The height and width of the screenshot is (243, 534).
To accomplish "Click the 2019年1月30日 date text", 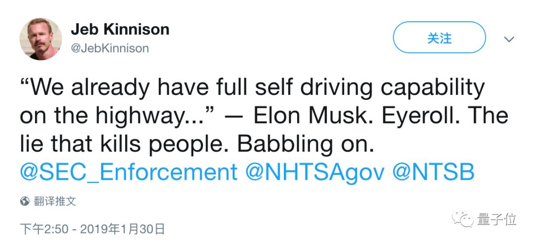I will [123, 229].
